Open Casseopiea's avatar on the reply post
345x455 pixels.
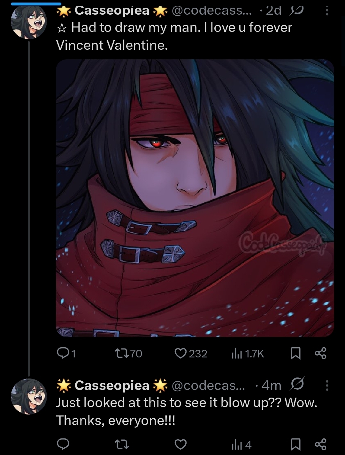[29, 396]
